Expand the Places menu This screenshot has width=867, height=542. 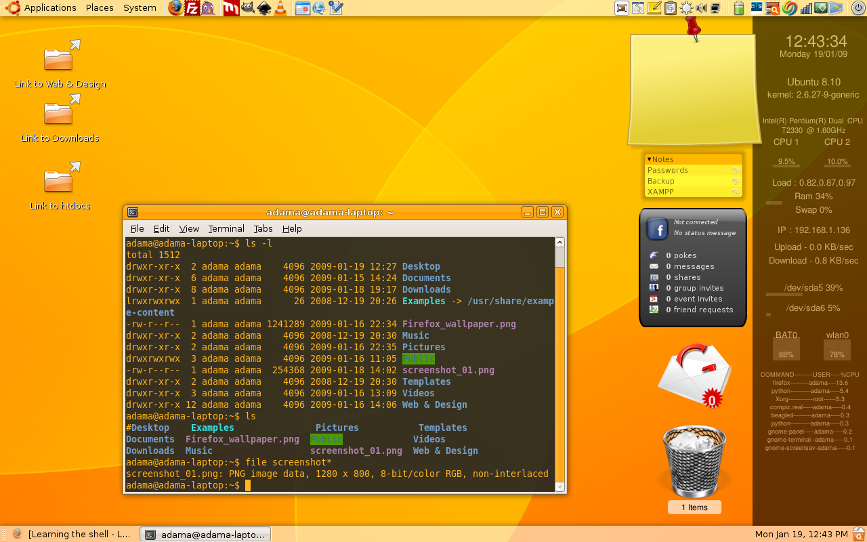(x=100, y=8)
